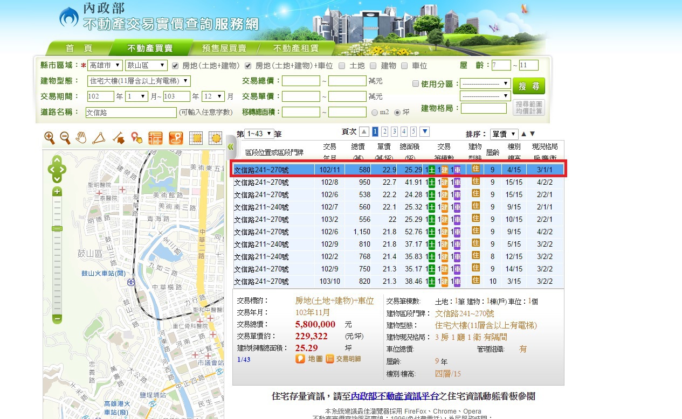
Task: Switch to the 不動產租賃 tab
Action: point(295,48)
